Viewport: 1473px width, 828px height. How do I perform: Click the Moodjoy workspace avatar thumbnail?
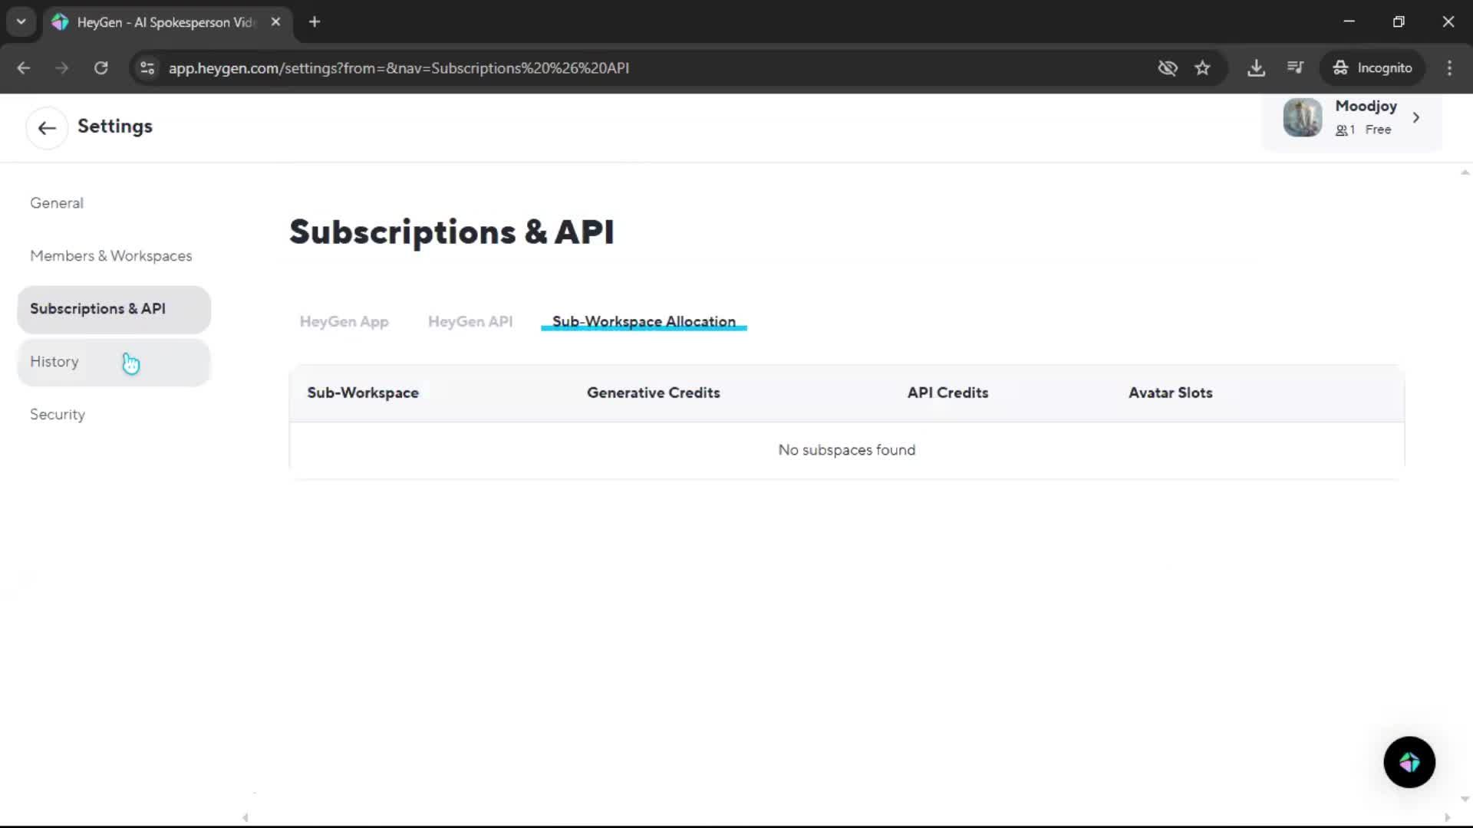coord(1302,117)
